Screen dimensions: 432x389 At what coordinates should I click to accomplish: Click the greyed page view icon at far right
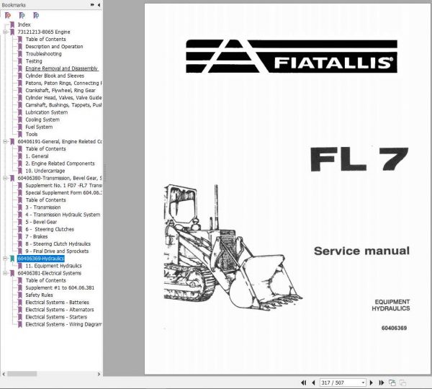(x=402, y=383)
